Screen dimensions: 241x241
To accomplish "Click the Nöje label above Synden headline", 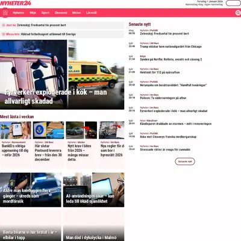I will click(x=143, y=56).
